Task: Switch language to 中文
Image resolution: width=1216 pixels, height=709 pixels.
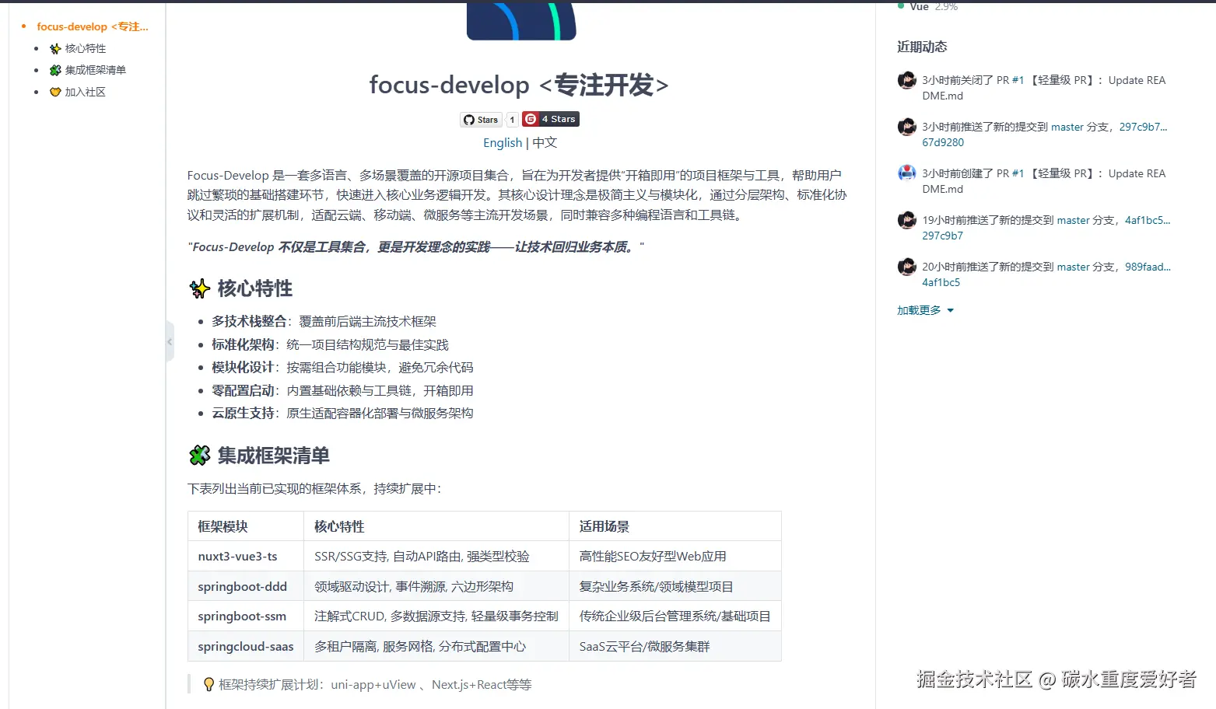Action: [544, 142]
